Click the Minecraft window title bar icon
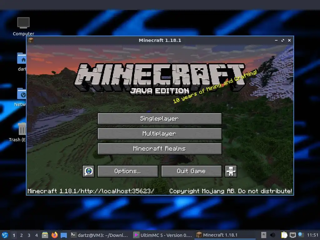Viewport: 320px width, 240px height. pos(31,40)
